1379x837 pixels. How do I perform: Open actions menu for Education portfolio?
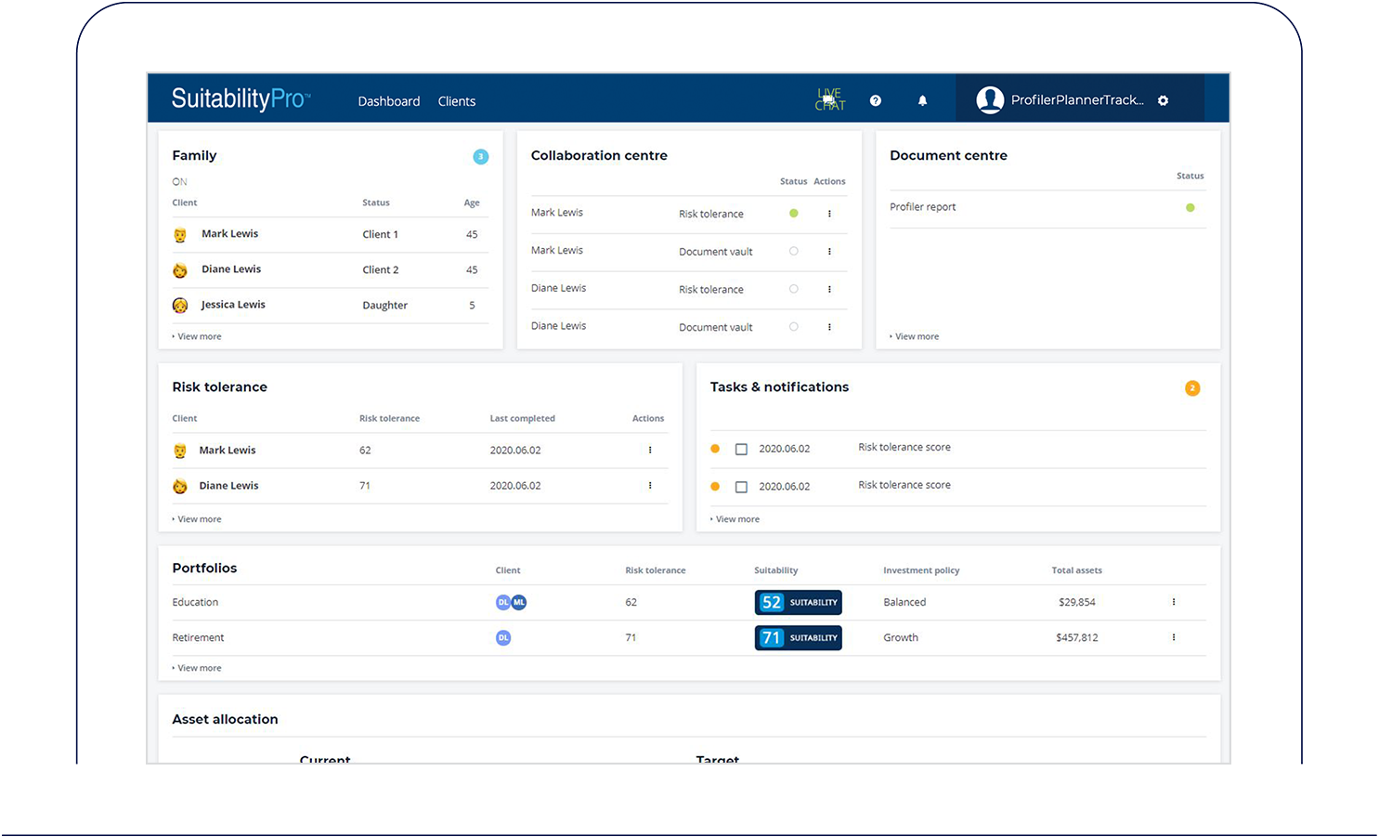1174,602
